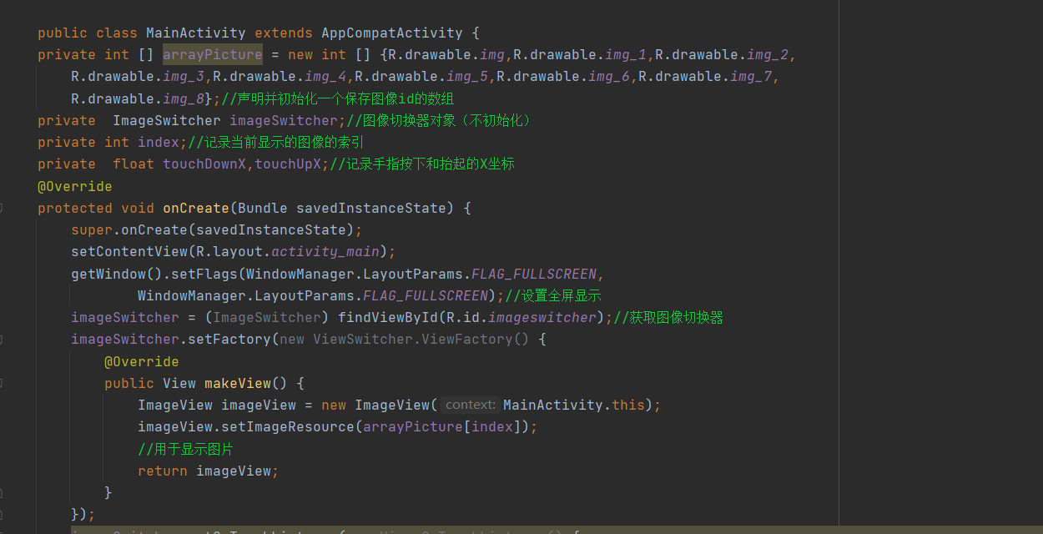Click comment 声明并初始化一个保存图像id的数组
Image resolution: width=1043 pixels, height=534 pixels.
[x=338, y=98]
